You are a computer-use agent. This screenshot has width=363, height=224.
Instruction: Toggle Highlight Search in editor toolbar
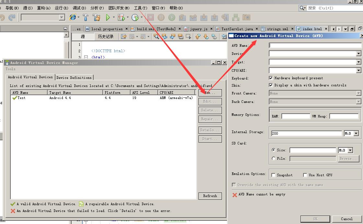tap(181, 36)
